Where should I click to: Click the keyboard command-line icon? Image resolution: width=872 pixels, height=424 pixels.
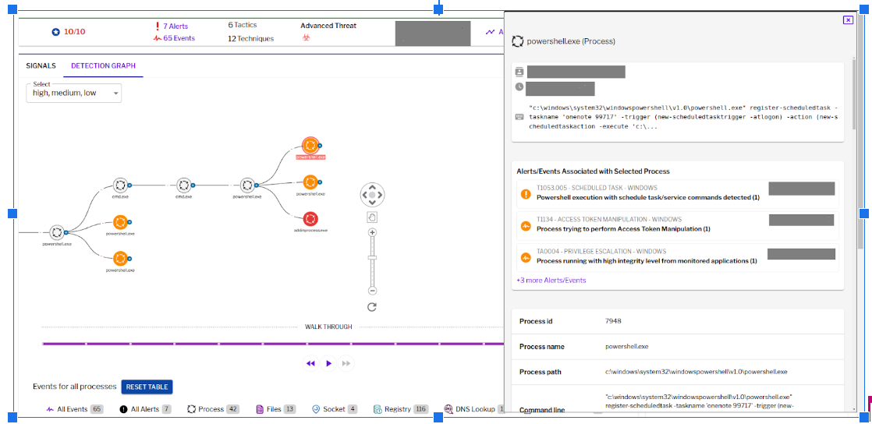[519, 117]
